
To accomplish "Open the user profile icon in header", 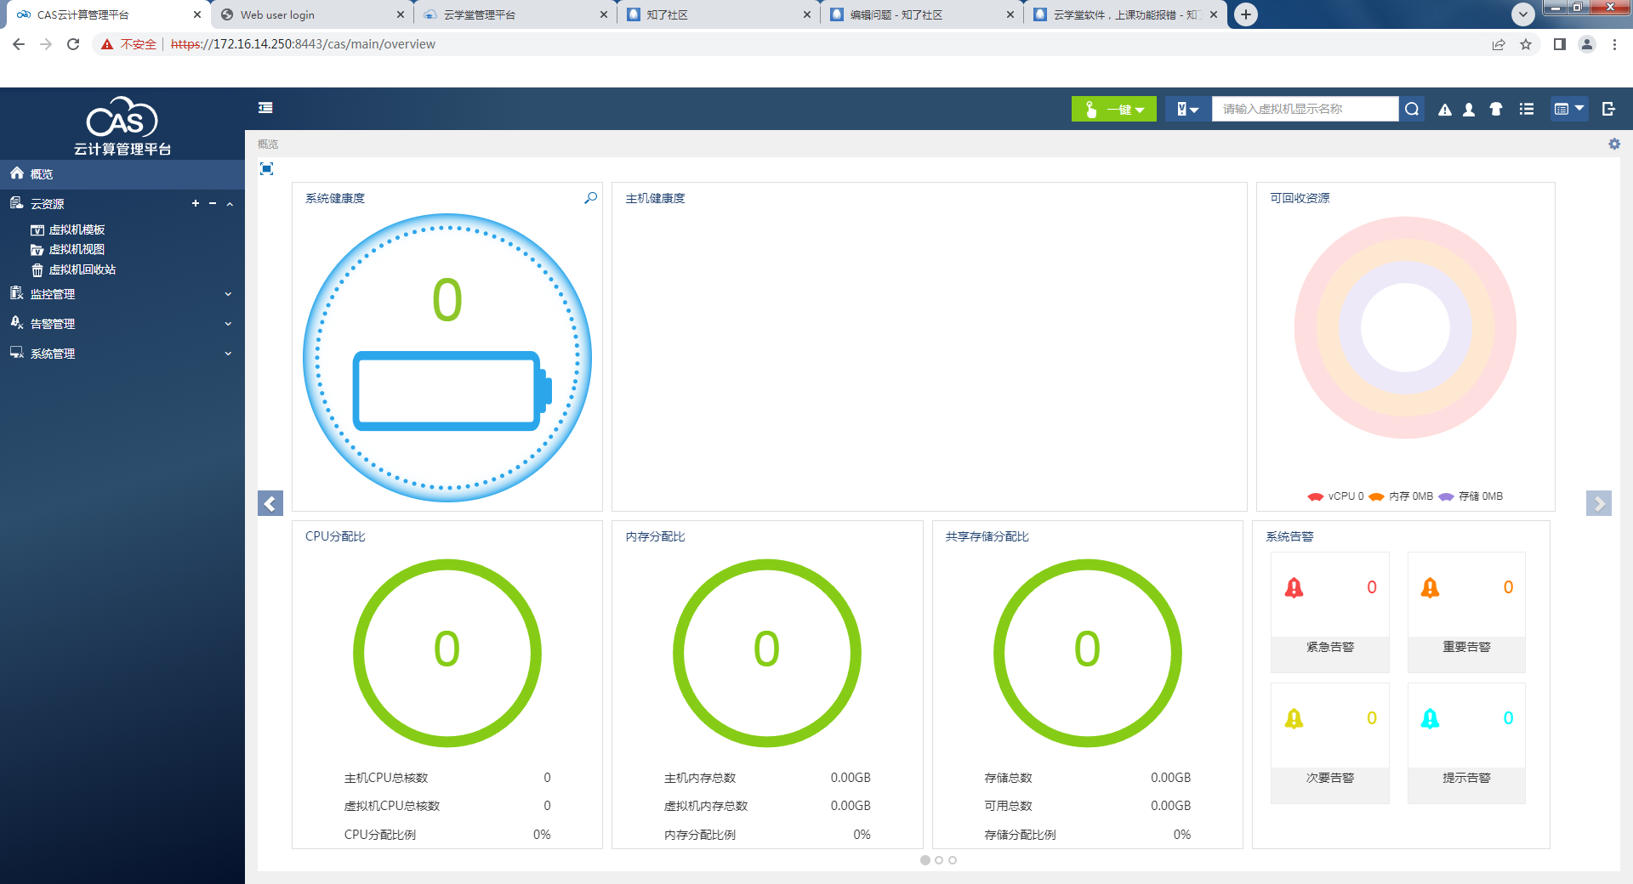I will [x=1469, y=110].
